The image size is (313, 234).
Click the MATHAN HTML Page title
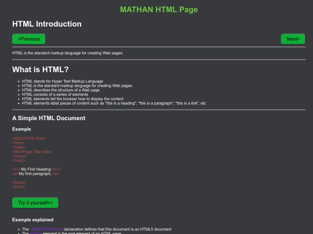pos(159,10)
